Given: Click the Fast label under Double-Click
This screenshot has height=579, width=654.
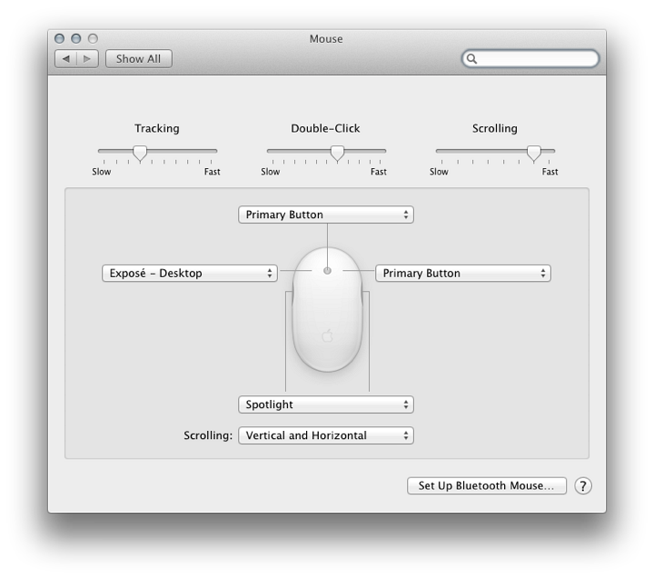Looking at the screenshot, I should (378, 172).
